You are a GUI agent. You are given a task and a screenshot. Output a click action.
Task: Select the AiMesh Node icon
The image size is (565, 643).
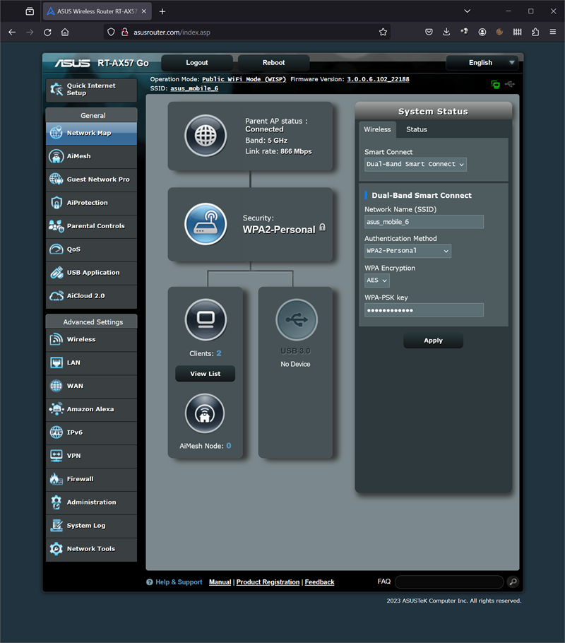click(x=205, y=414)
